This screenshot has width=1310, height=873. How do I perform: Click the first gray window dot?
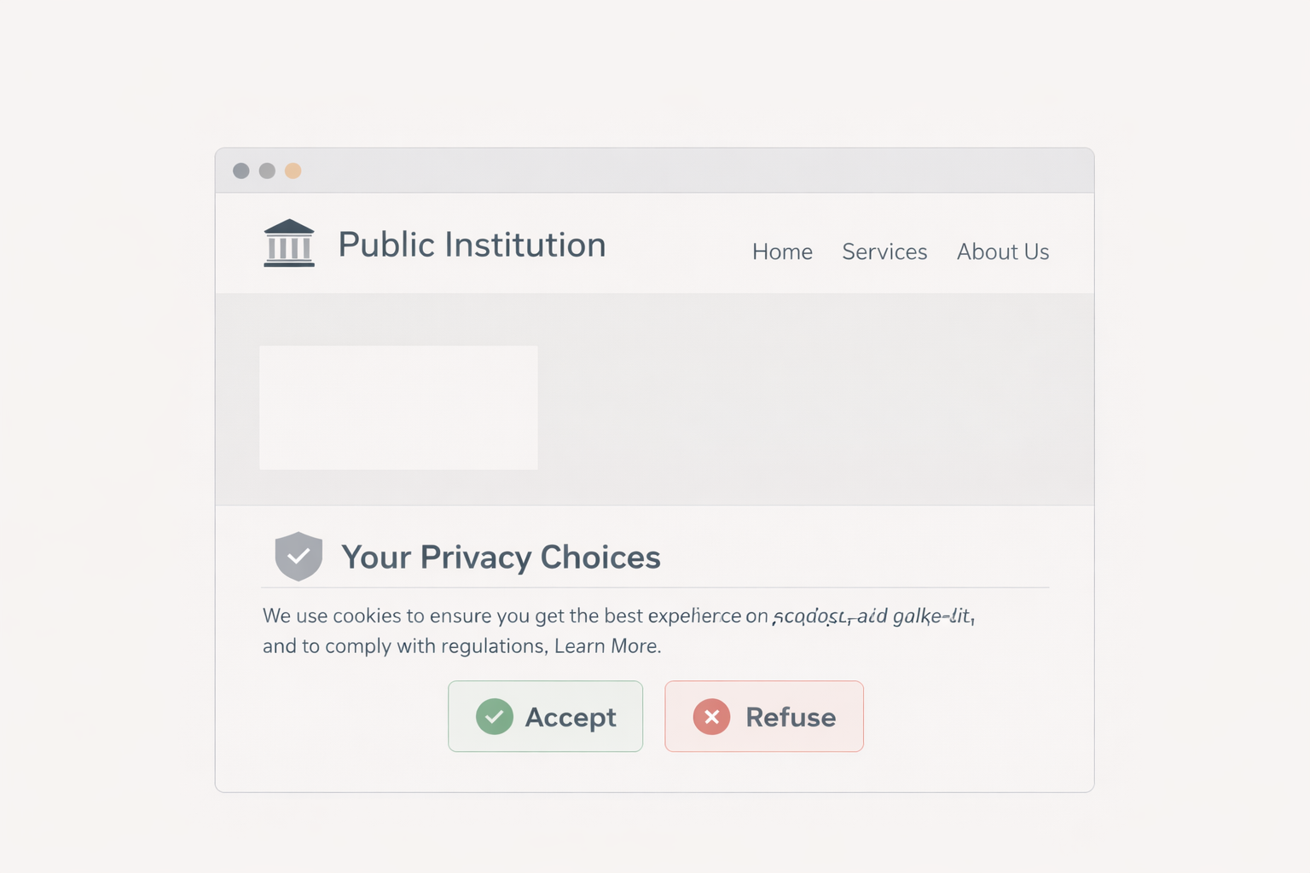241,171
